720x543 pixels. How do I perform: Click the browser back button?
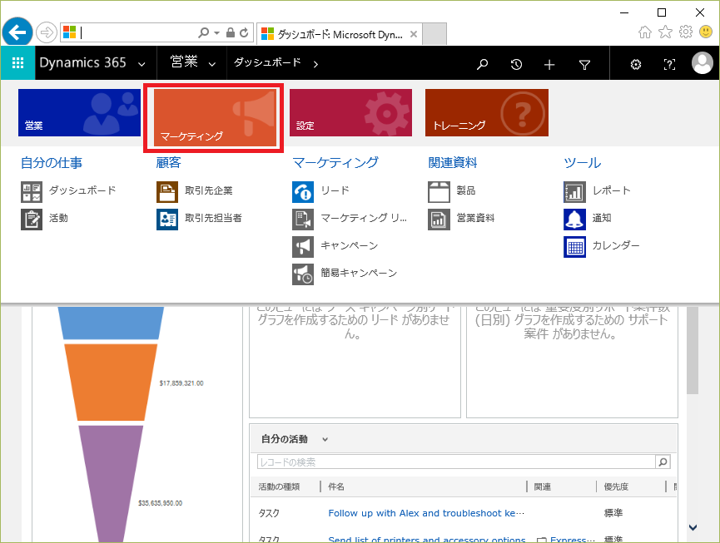[x=17, y=32]
